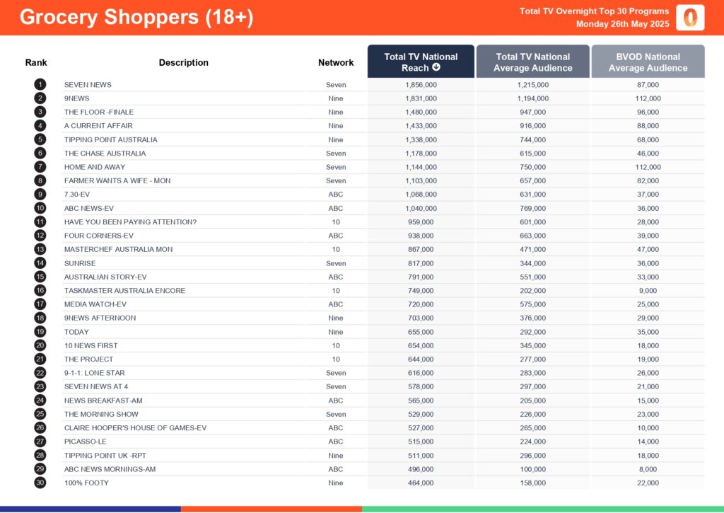Click the Grocery Shoppers (18+) title
This screenshot has width=724, height=513.
pos(136,18)
